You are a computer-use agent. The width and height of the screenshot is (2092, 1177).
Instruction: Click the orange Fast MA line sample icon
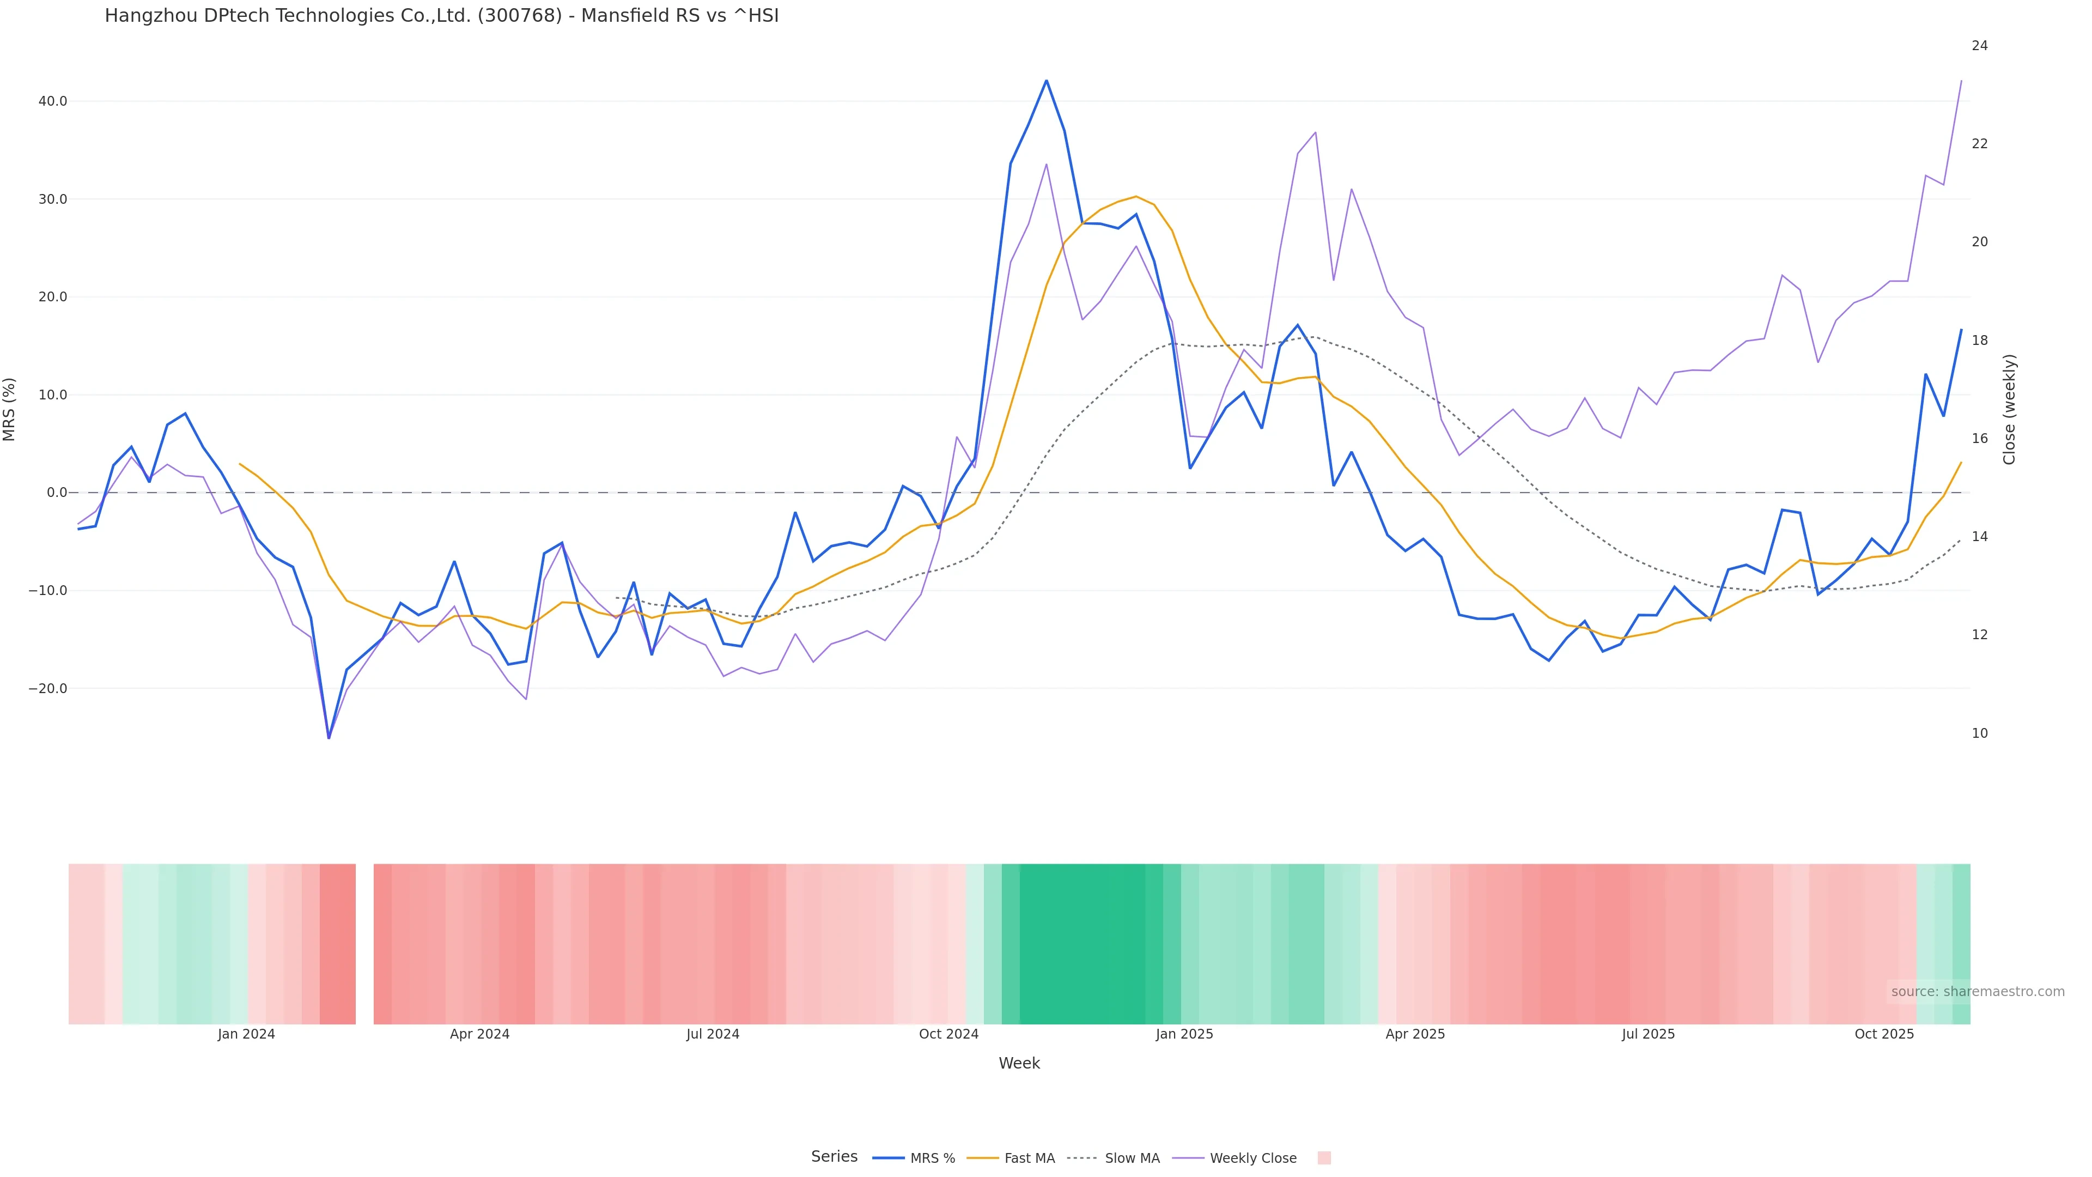tap(983, 1158)
